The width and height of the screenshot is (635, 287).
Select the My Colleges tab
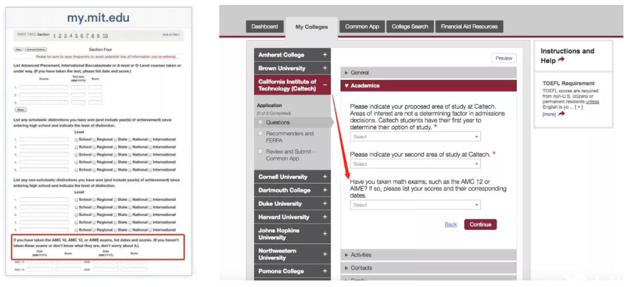(312, 27)
